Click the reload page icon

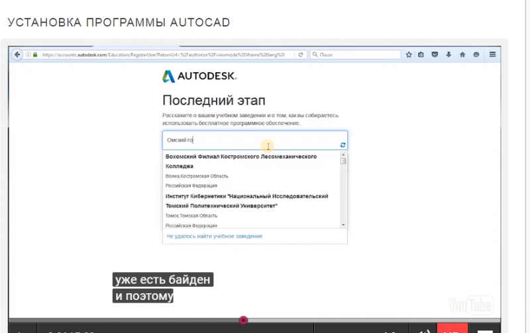[x=301, y=54]
